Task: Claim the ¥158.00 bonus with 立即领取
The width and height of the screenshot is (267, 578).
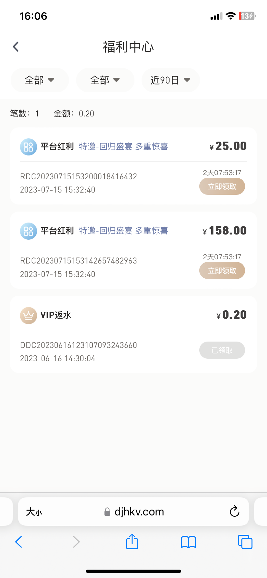Action: coord(222,271)
